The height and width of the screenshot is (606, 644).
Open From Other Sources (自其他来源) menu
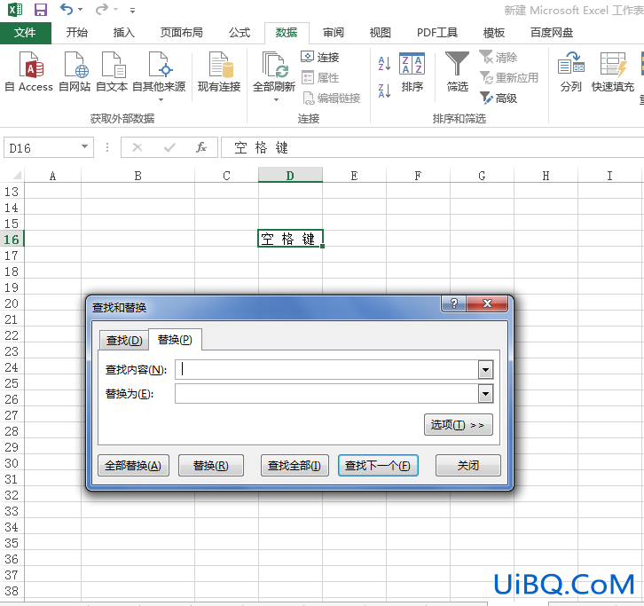[x=159, y=76]
